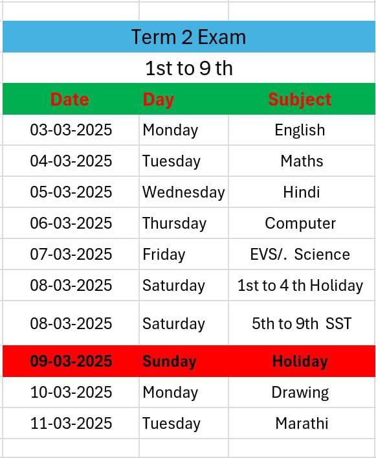The width and height of the screenshot is (376, 458).
Task: Click the Hindi subject cell
Action: 302,192
